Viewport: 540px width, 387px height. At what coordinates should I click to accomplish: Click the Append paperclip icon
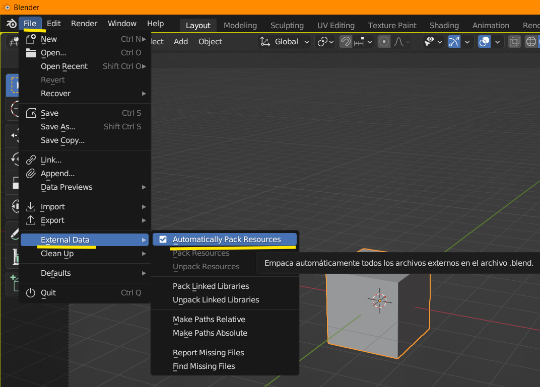coord(31,174)
